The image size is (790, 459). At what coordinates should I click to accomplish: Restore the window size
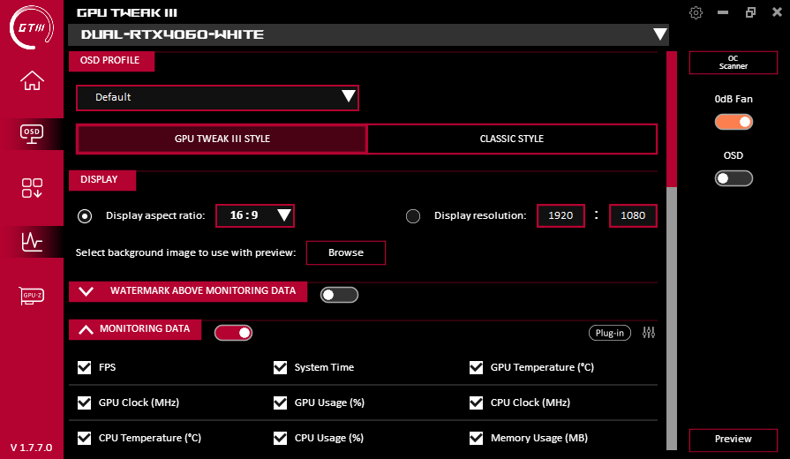coord(750,12)
